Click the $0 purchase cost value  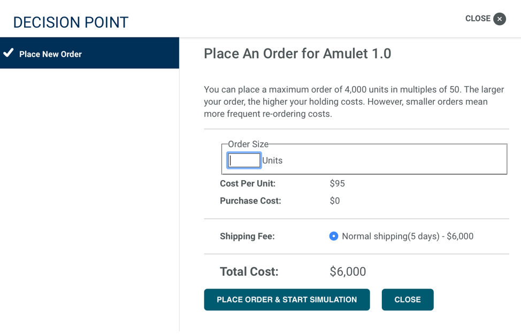coord(335,201)
